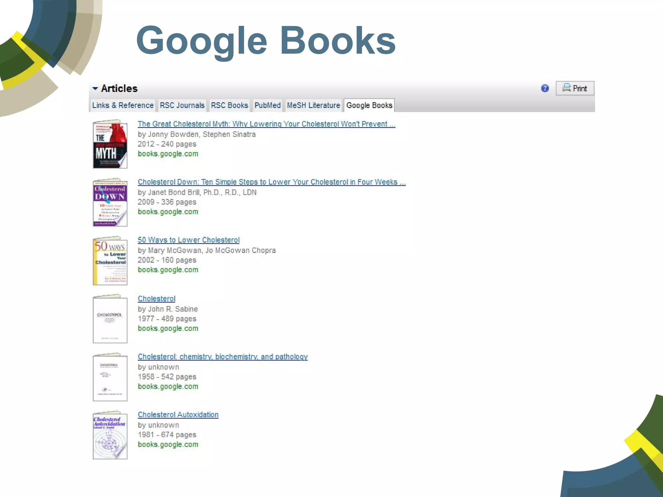Image resolution: width=663 pixels, height=497 pixels.
Task: Click the Articles section heading
Action: click(119, 88)
